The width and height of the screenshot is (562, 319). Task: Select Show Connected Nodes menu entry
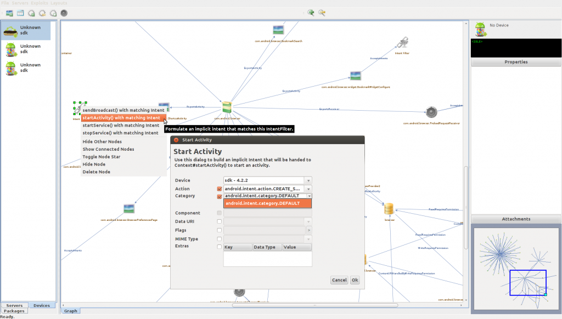point(123,149)
